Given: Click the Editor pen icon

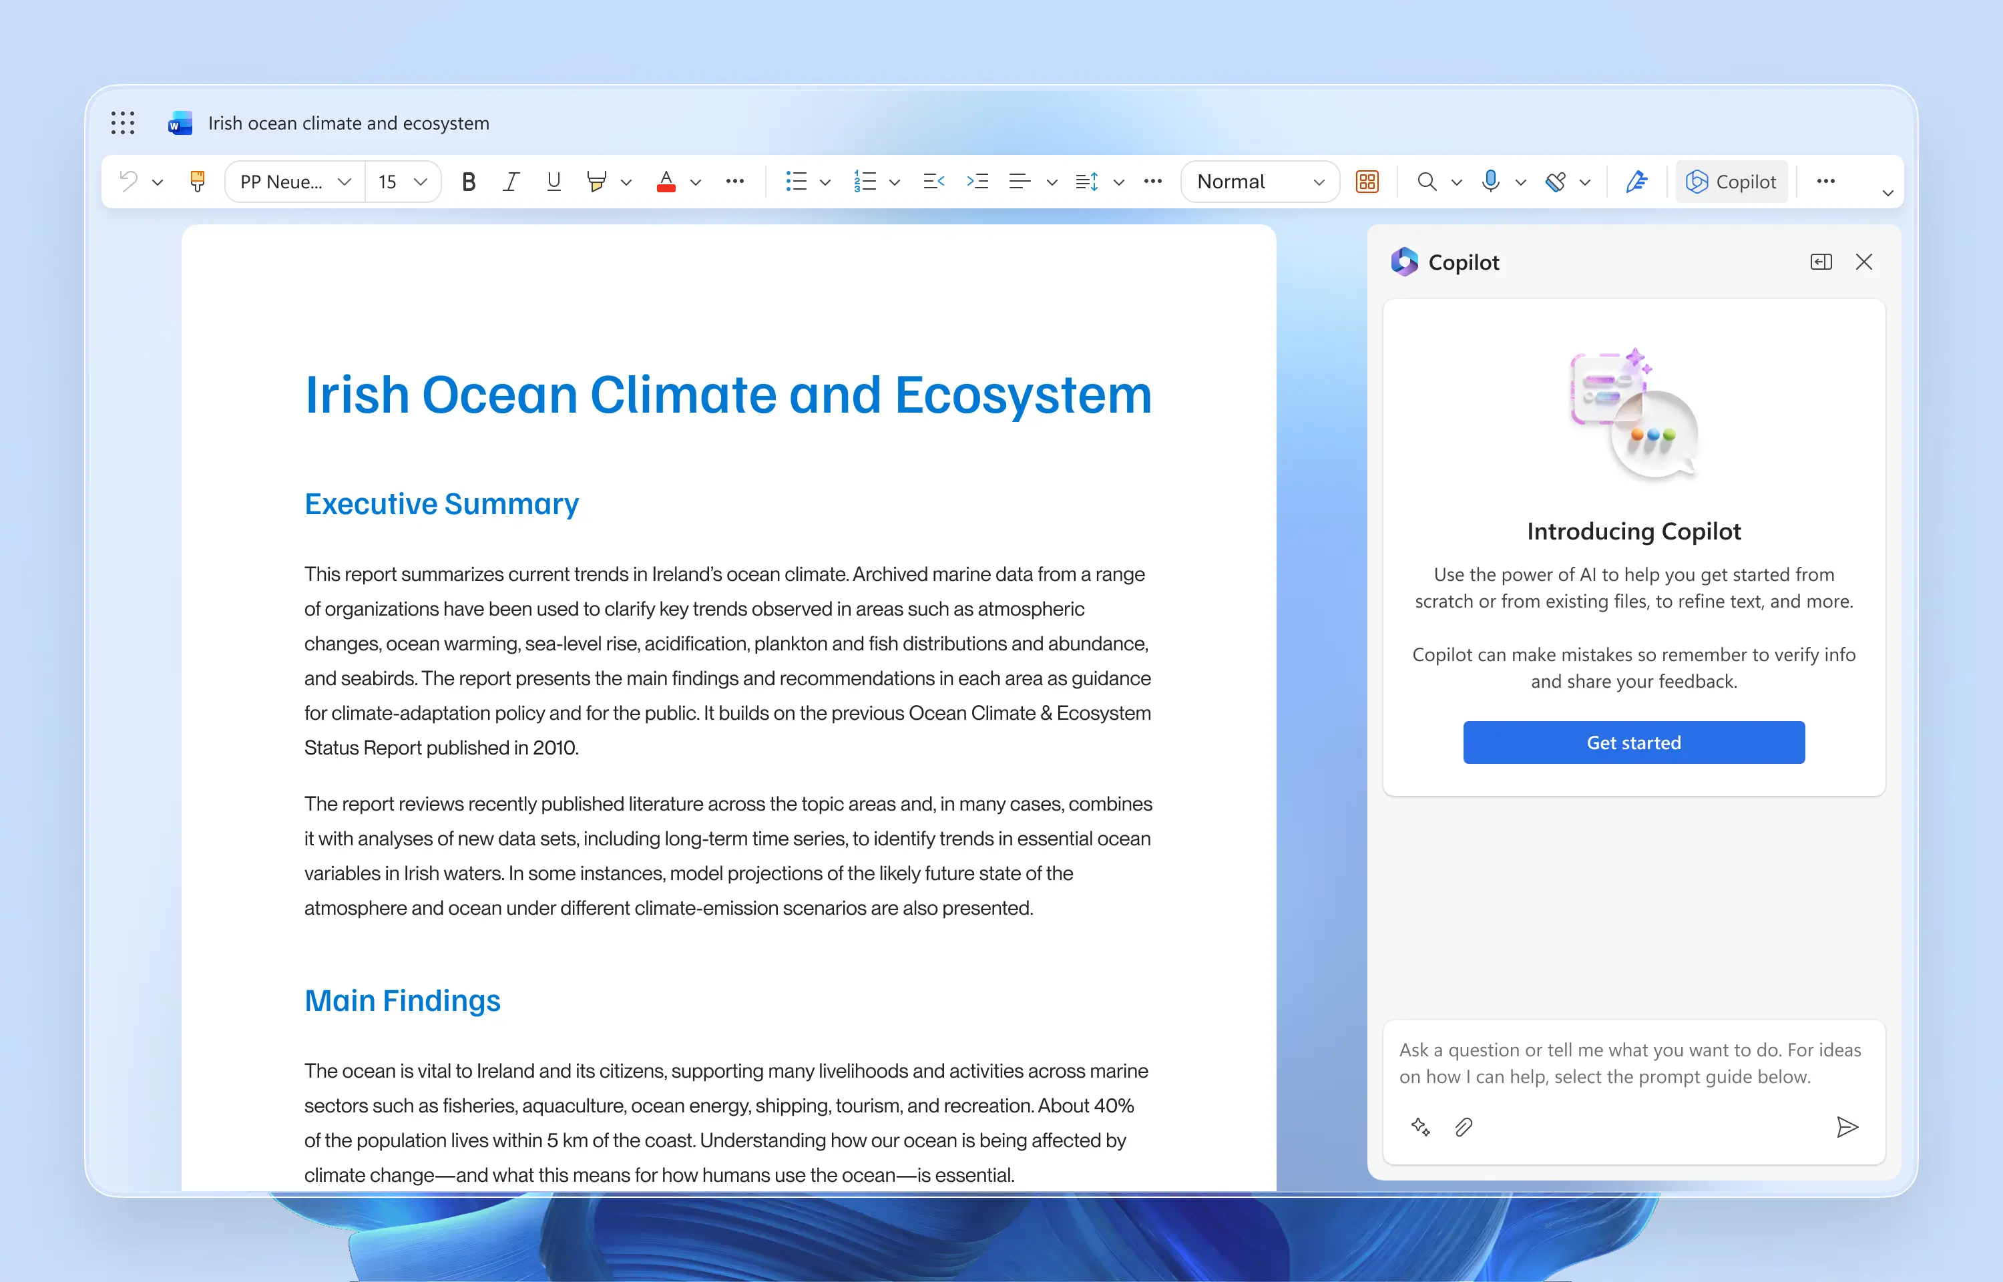Looking at the screenshot, I should click(1636, 182).
